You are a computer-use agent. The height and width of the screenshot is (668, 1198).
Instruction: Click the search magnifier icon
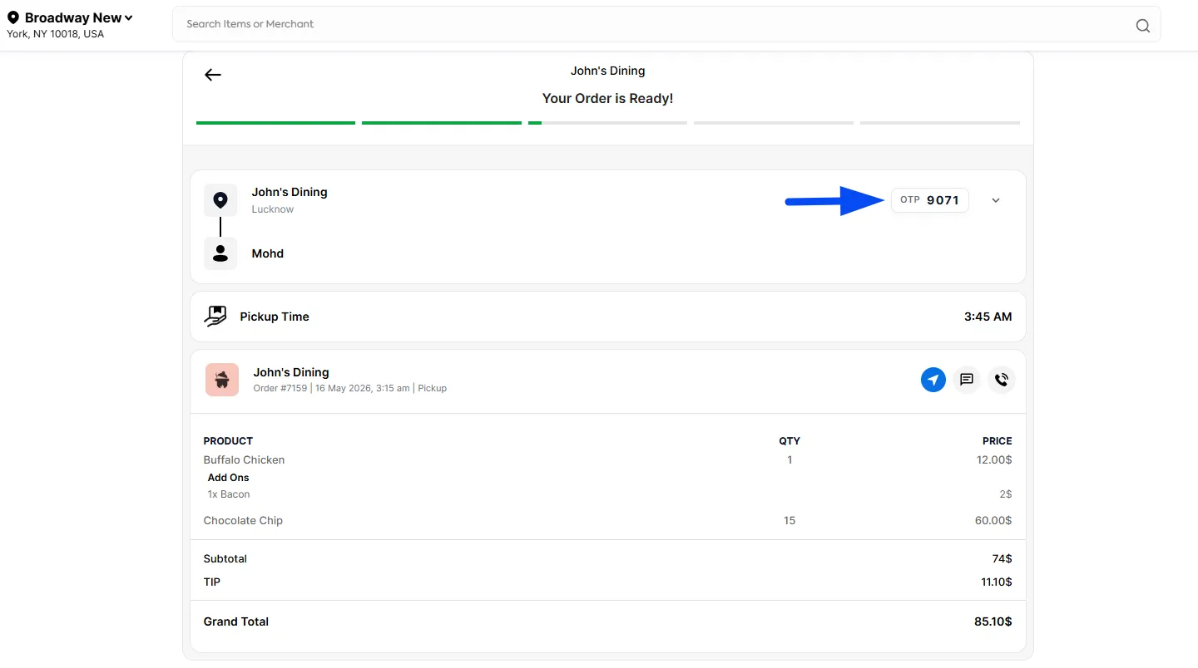[1143, 25]
